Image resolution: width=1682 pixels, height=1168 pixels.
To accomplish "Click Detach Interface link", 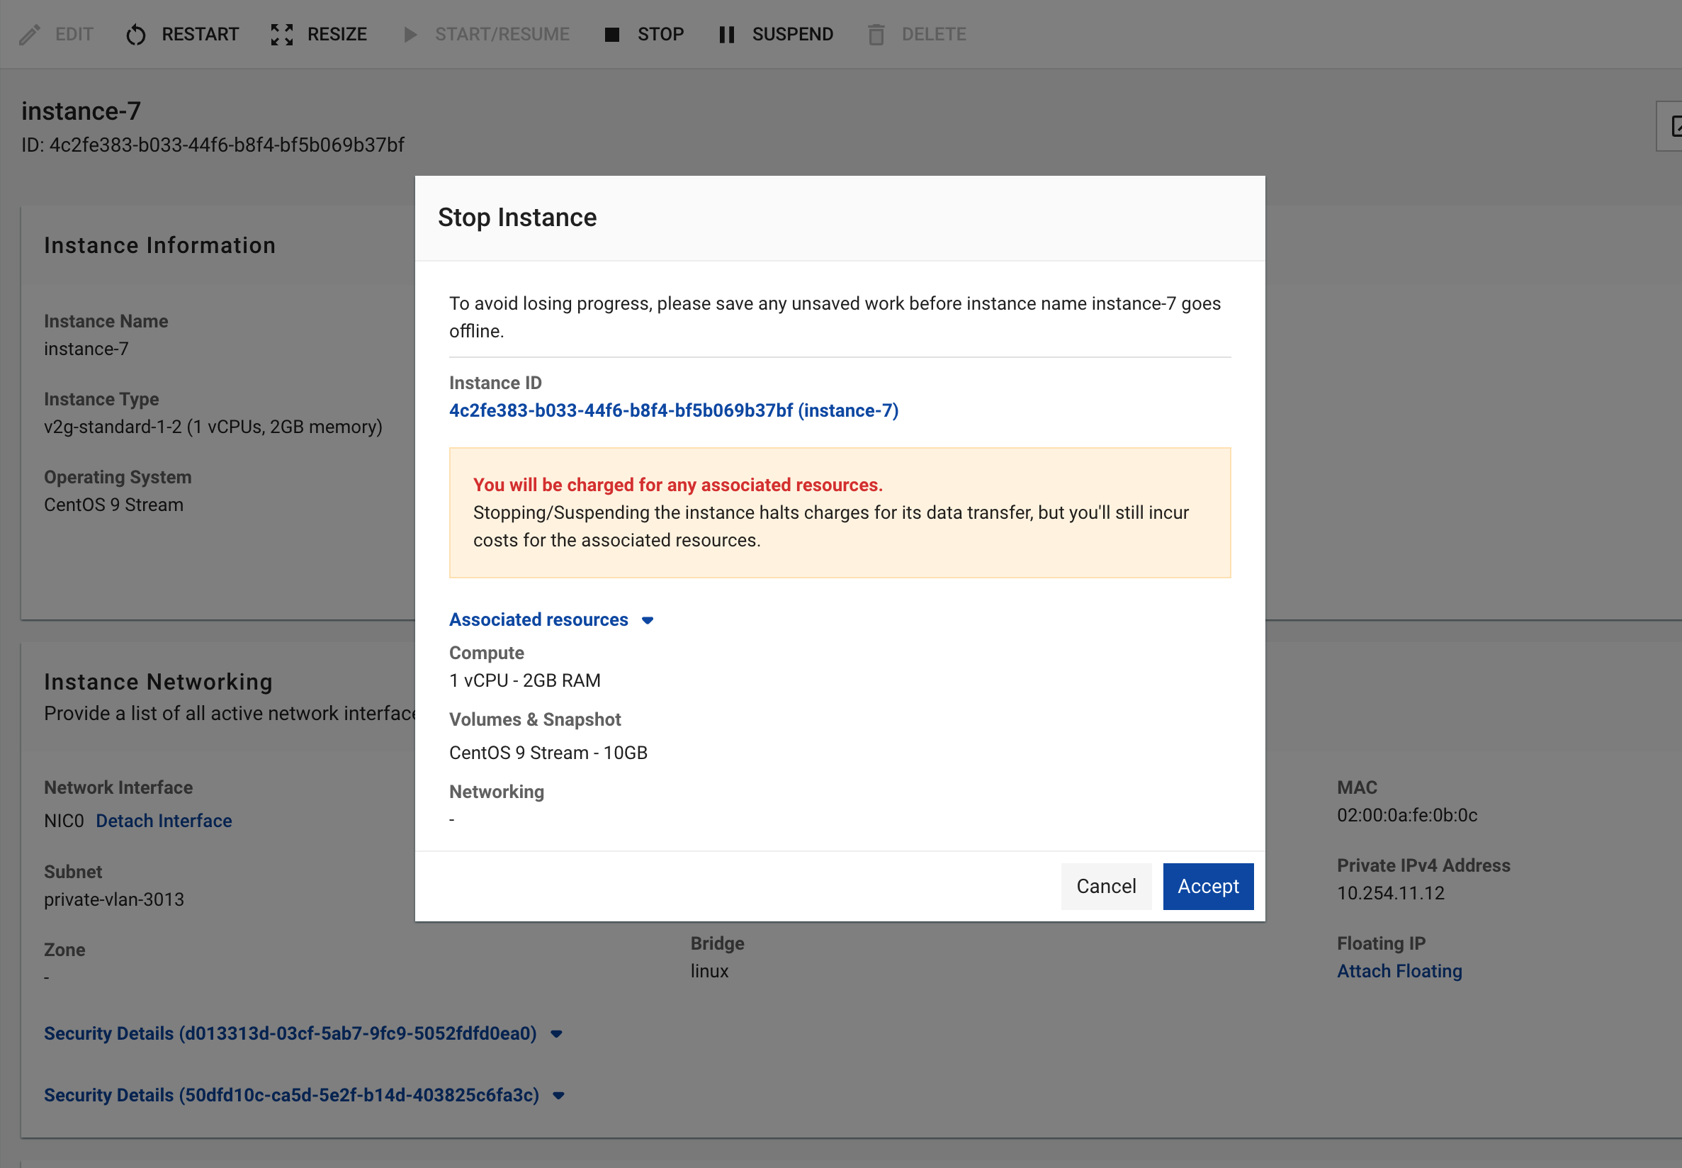I will click(164, 821).
